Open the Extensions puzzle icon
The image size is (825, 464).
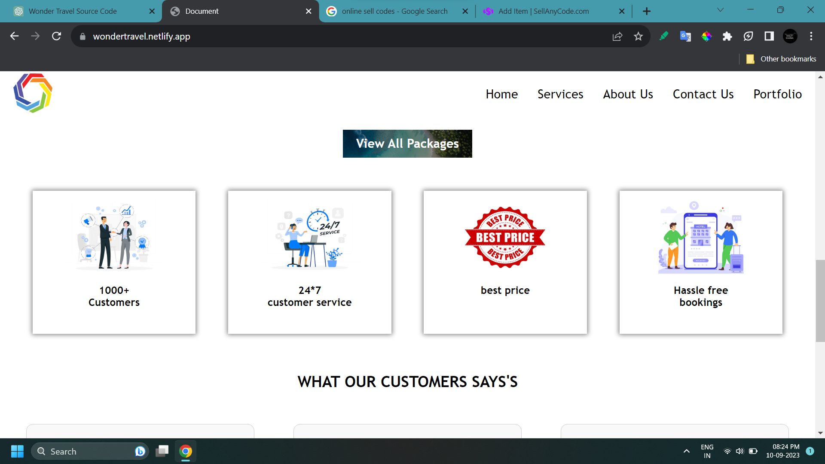(x=727, y=37)
